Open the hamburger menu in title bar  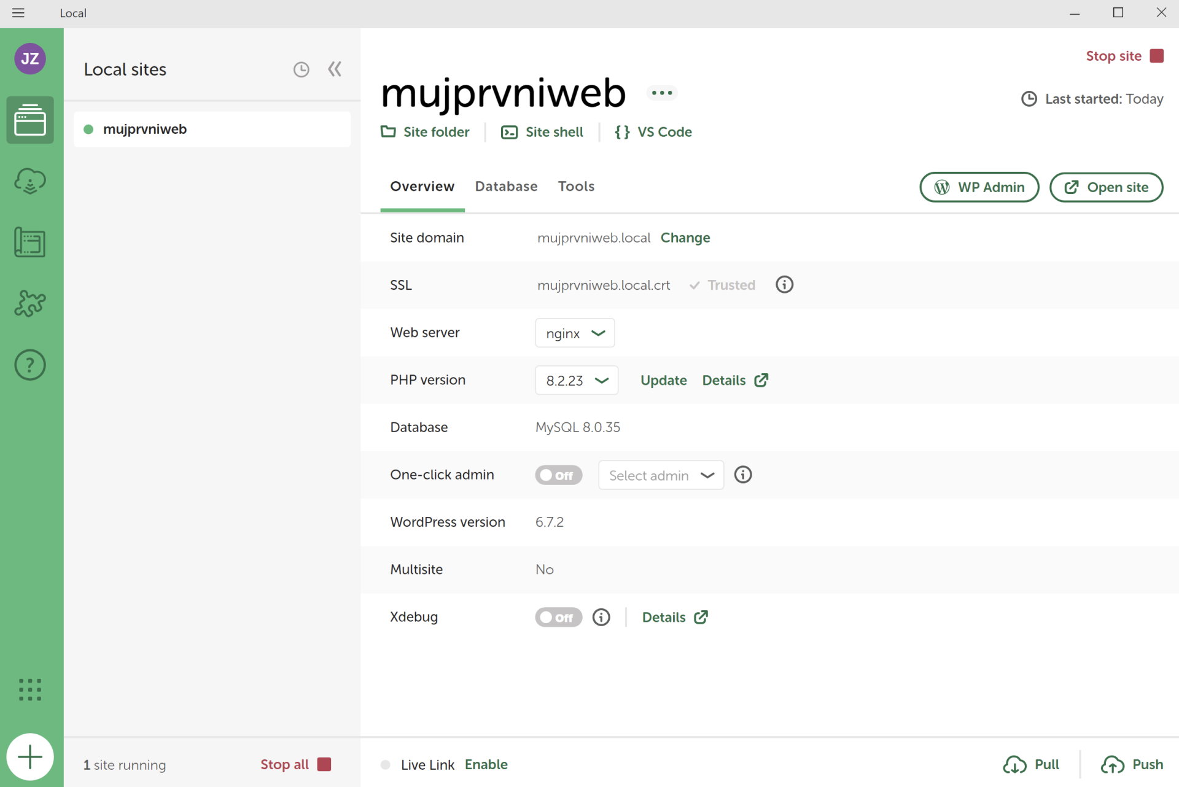point(18,13)
